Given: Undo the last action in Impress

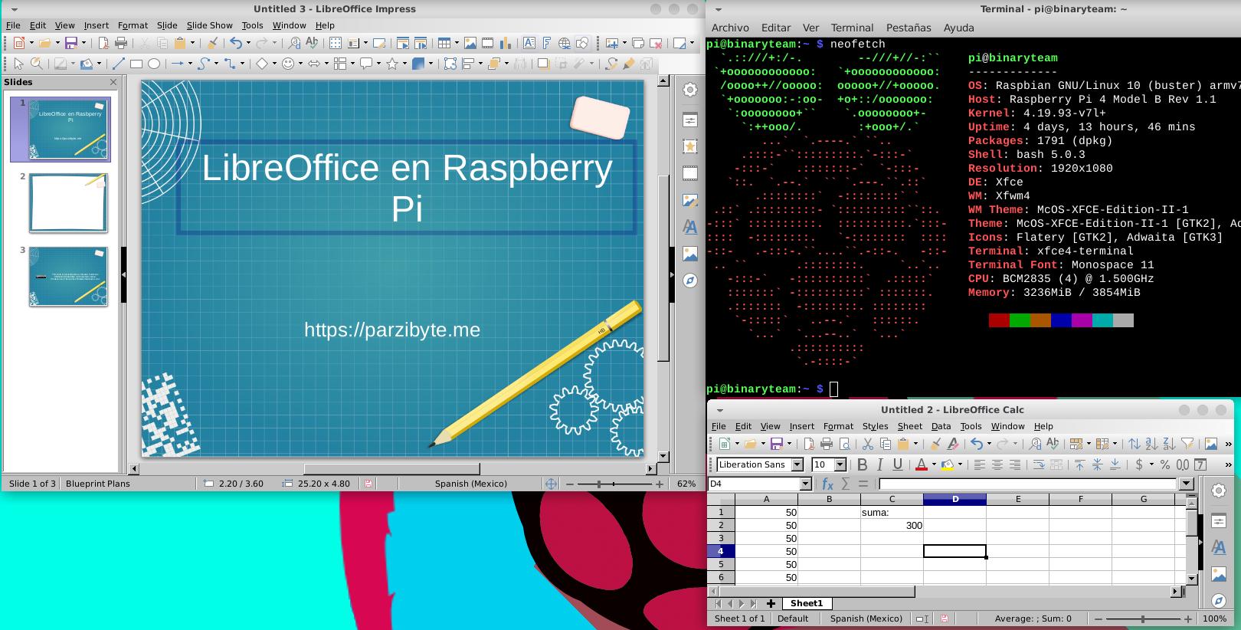Looking at the screenshot, I should (x=235, y=43).
